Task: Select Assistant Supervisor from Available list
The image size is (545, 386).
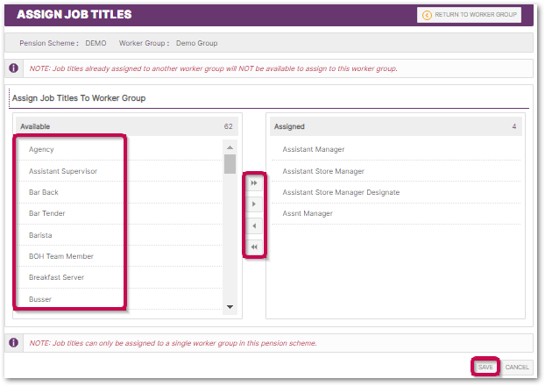Action: click(x=63, y=171)
